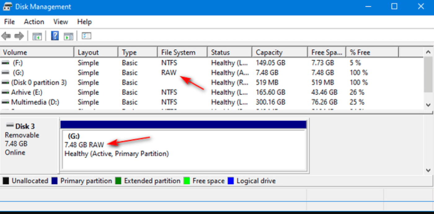
Task: Click the drive icon beside volume (G:)
Action: pyautogui.click(x=5, y=72)
